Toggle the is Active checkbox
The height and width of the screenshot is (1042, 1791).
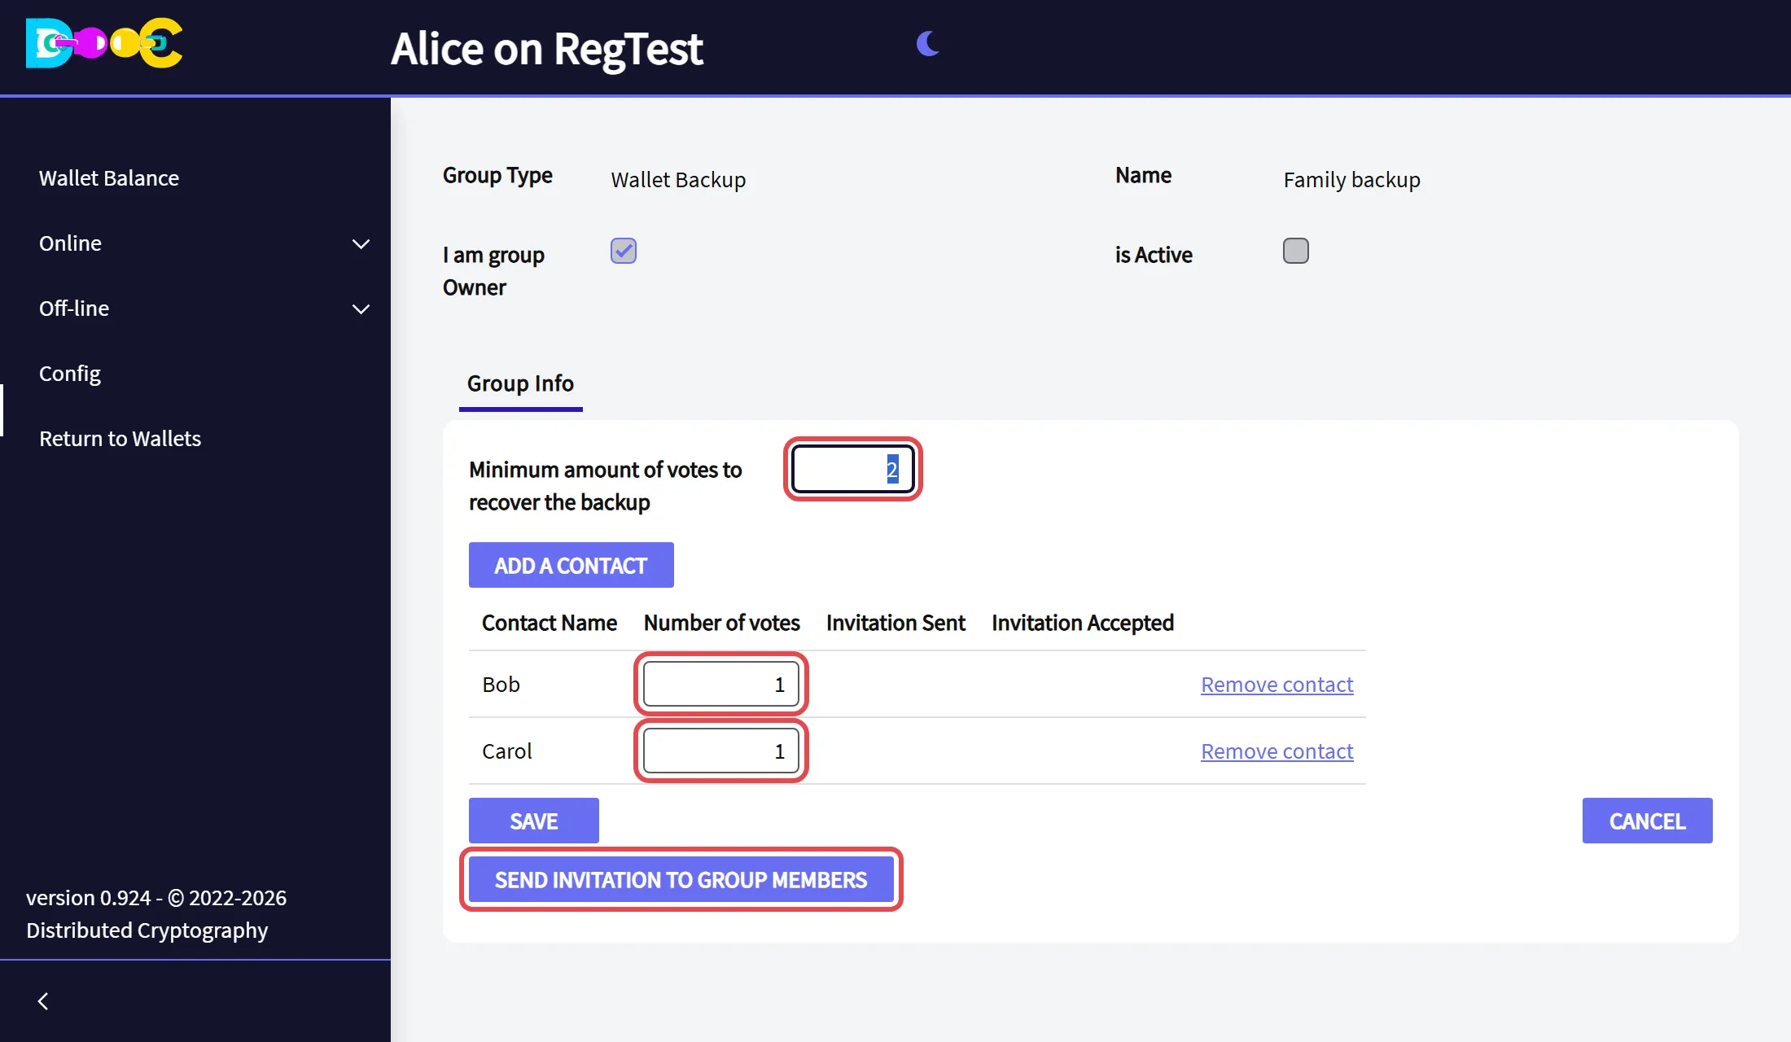point(1296,251)
